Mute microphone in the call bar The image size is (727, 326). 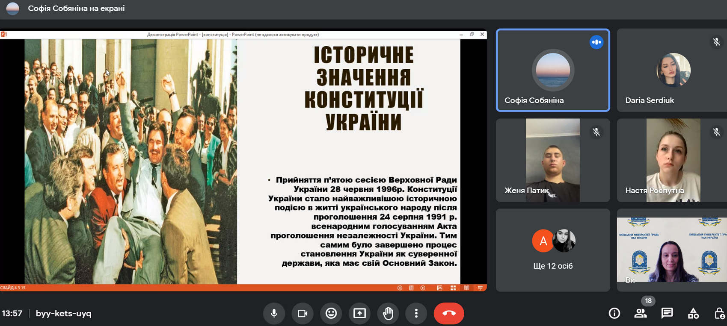(x=274, y=313)
